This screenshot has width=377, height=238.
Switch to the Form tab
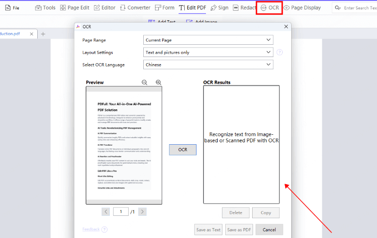pyautogui.click(x=164, y=8)
